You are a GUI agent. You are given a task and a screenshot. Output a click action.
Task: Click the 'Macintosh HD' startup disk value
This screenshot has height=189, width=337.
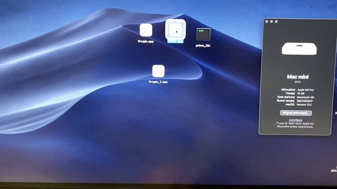(x=305, y=97)
